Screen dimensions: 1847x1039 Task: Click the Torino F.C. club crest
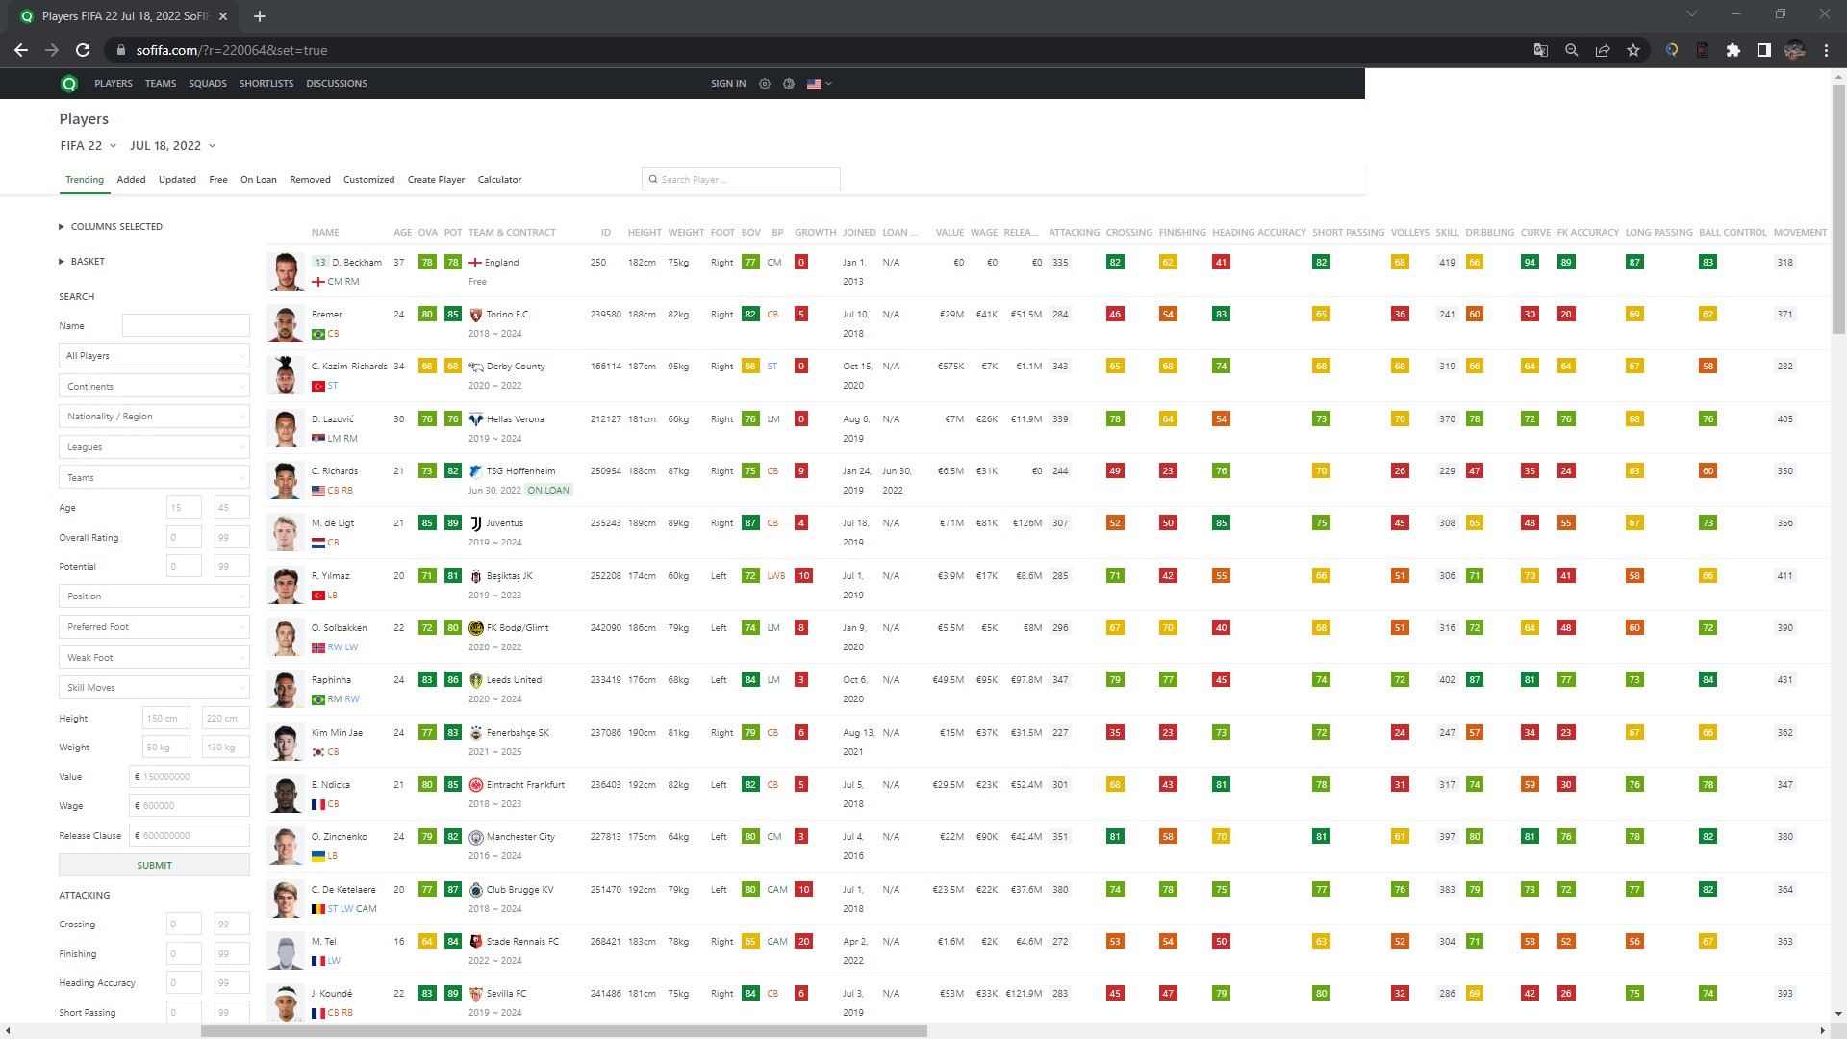pyautogui.click(x=475, y=315)
